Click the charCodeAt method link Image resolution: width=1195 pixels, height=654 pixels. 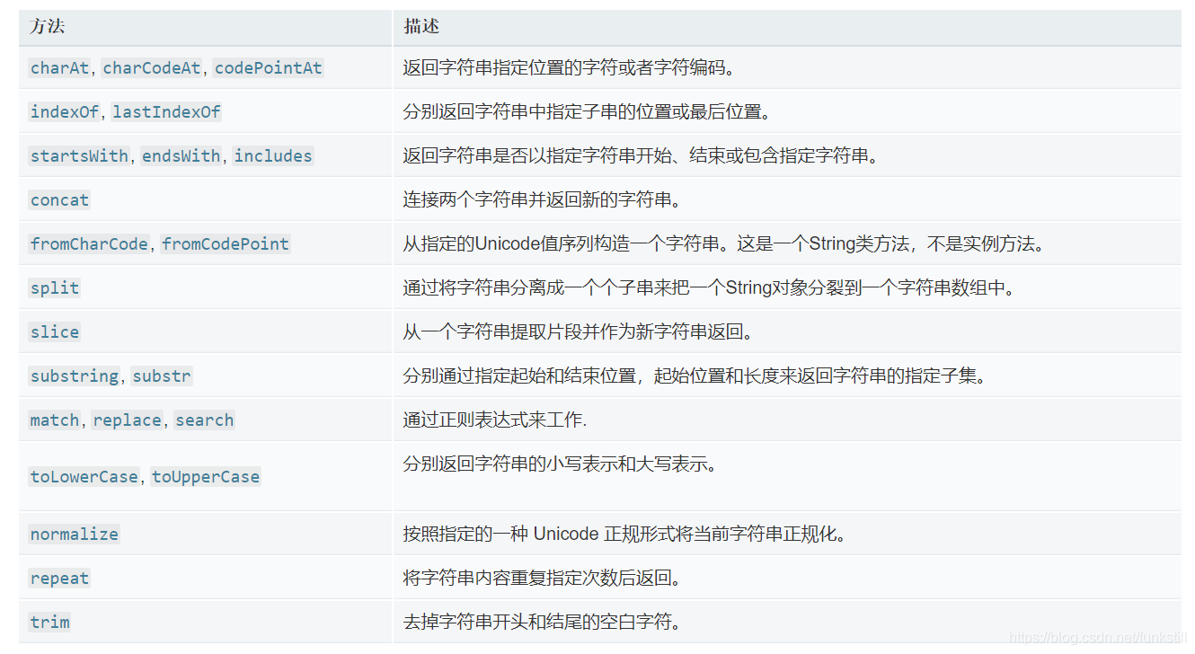pyautogui.click(x=152, y=68)
